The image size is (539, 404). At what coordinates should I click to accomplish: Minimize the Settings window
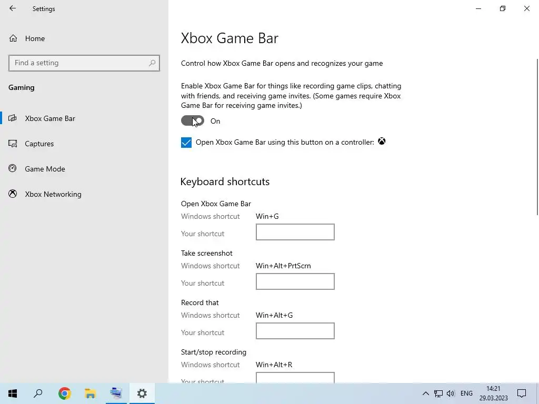tap(478, 8)
